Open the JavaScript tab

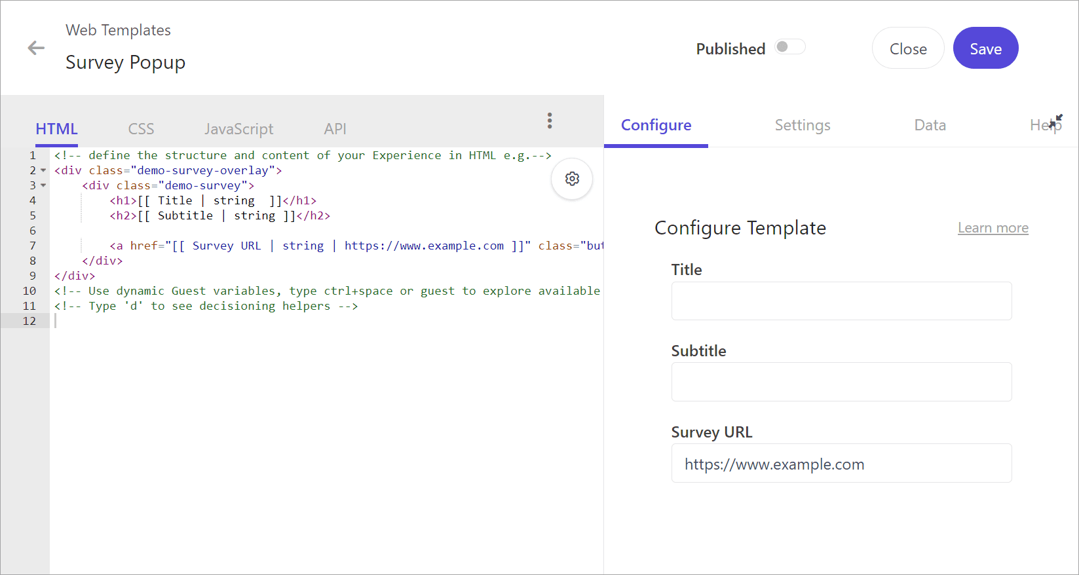click(x=238, y=129)
